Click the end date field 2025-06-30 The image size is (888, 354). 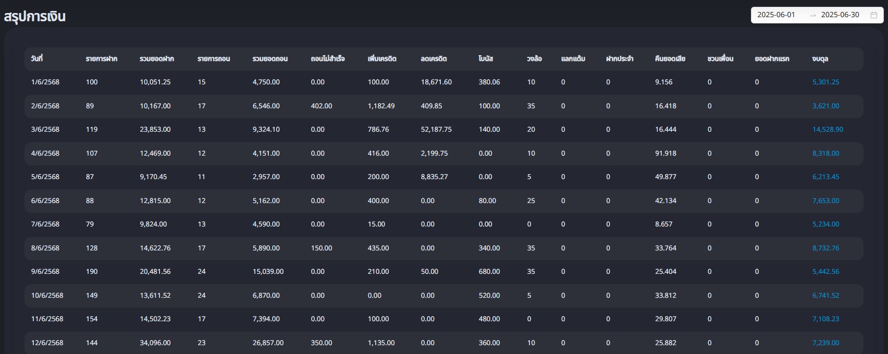(x=840, y=15)
